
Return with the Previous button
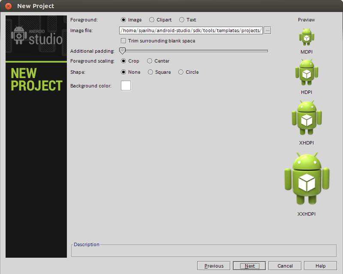(x=214, y=266)
